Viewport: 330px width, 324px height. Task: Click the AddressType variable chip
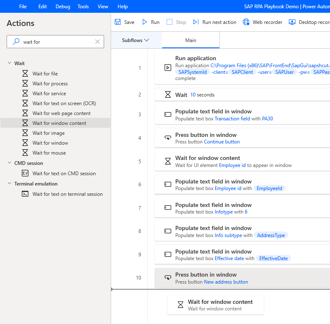[271, 235]
